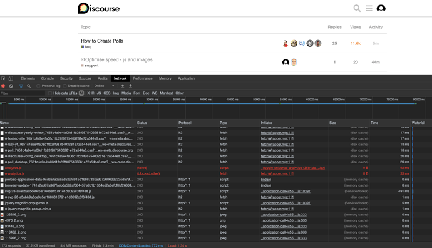Sort network requests by Waterfall column
This screenshot has width=432, height=248.
(x=421, y=123)
